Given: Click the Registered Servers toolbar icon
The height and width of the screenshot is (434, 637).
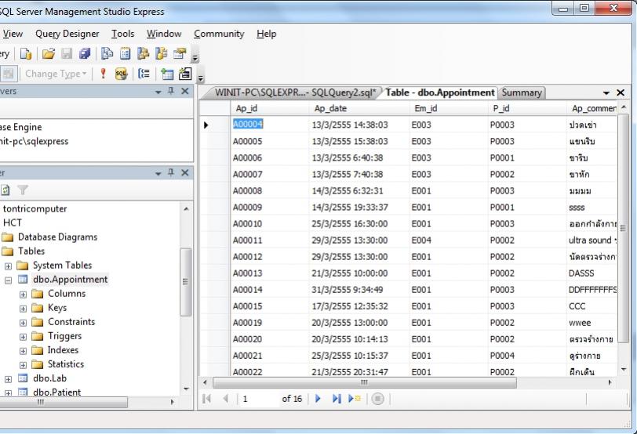Looking at the screenshot, I should tap(107, 53).
